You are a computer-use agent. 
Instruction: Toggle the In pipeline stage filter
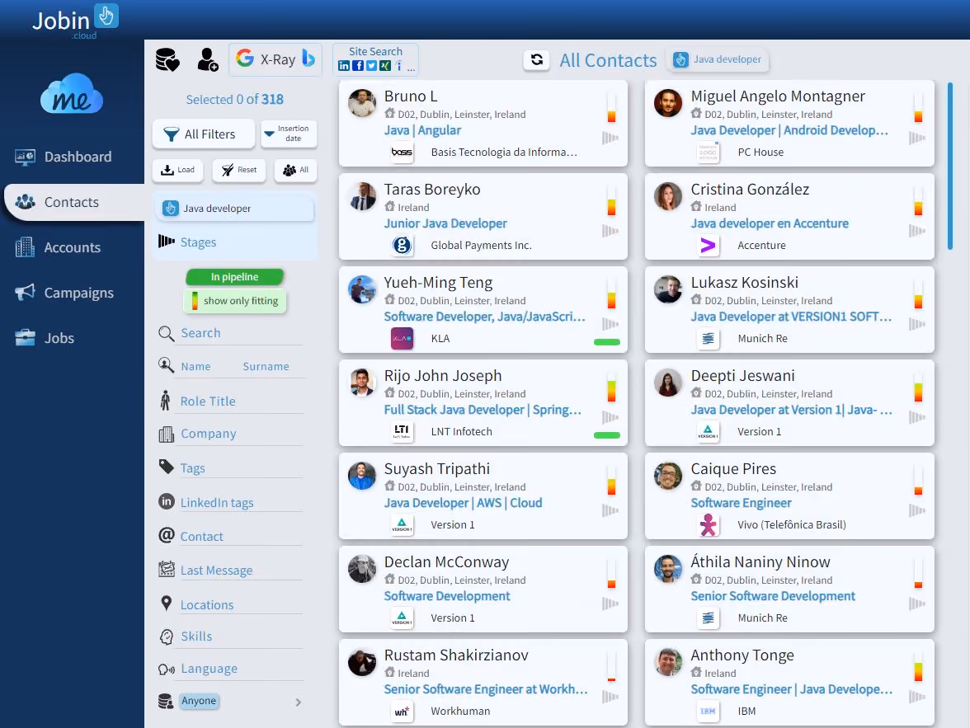pos(234,277)
